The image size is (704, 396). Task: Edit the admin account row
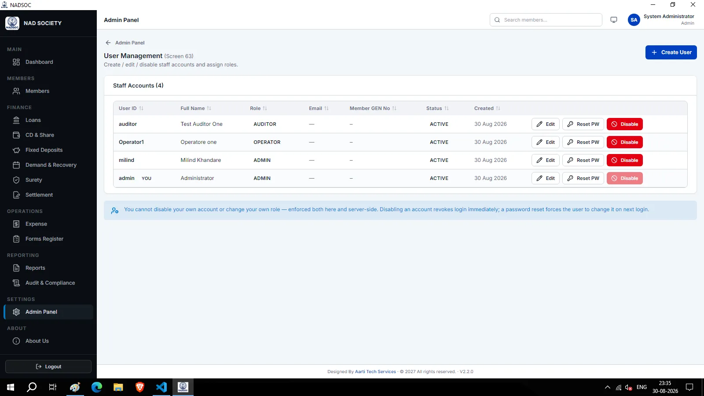point(546,178)
